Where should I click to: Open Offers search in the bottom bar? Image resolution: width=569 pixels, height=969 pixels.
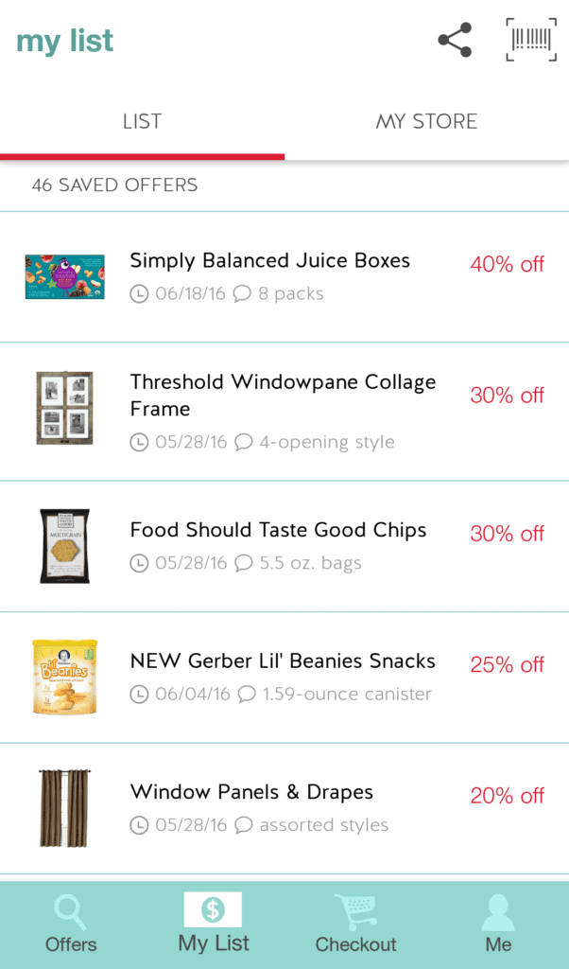click(x=70, y=923)
